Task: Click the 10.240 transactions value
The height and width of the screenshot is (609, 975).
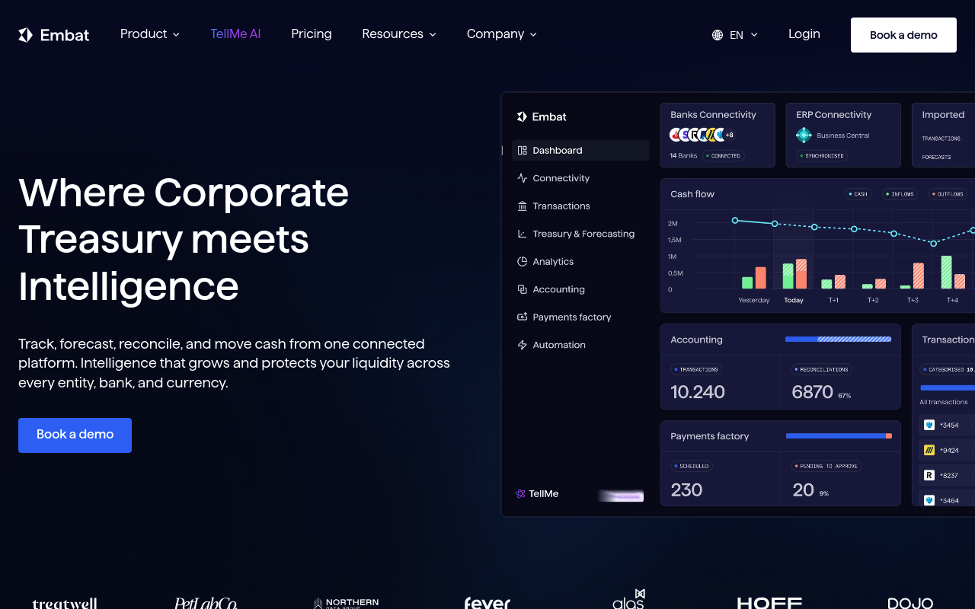Action: (x=698, y=393)
